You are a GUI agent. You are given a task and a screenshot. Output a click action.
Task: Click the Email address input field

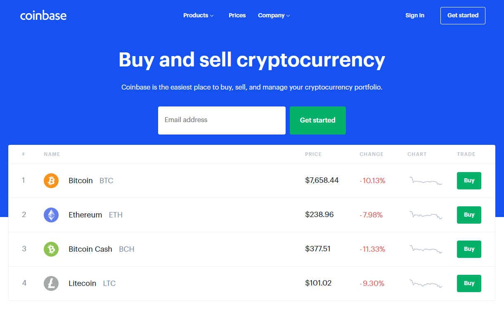(x=222, y=120)
